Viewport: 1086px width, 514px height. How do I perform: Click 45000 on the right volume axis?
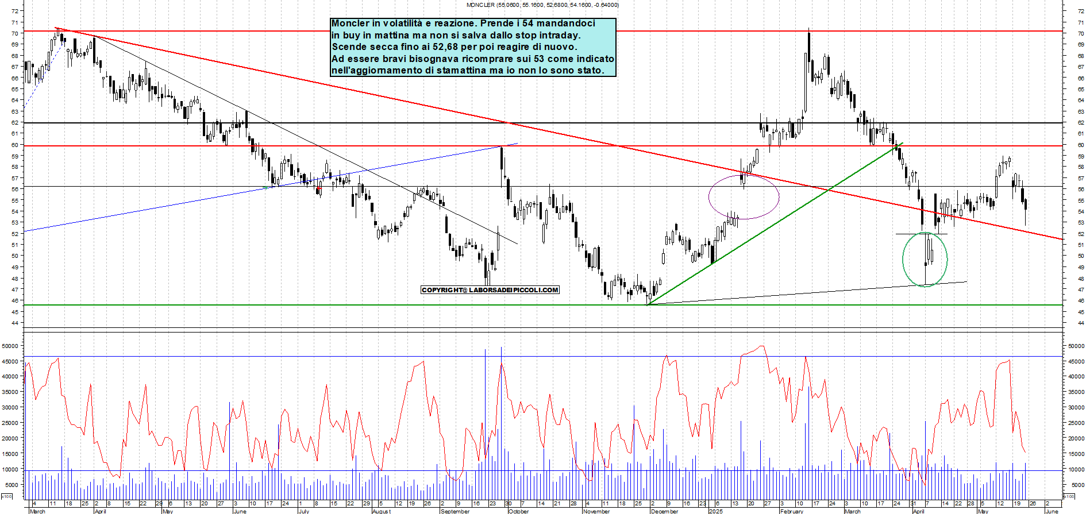(x=1076, y=361)
